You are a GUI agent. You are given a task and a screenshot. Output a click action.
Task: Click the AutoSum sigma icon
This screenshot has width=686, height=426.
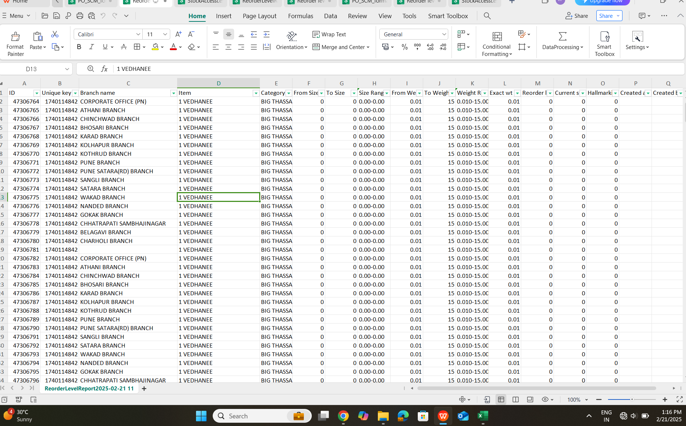563,36
